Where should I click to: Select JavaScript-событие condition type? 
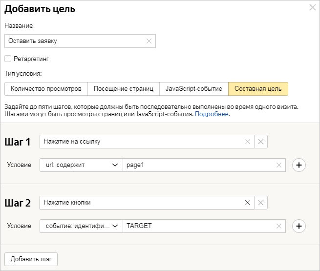[x=193, y=89]
